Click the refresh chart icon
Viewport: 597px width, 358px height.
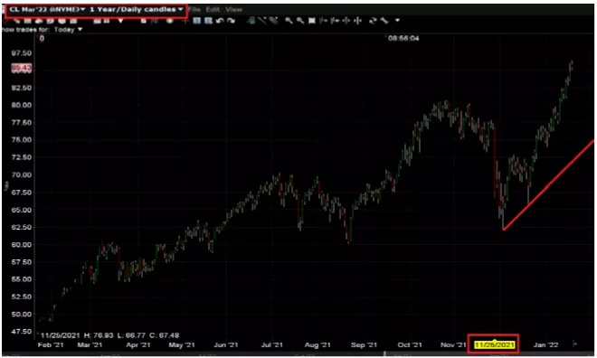(x=373, y=21)
